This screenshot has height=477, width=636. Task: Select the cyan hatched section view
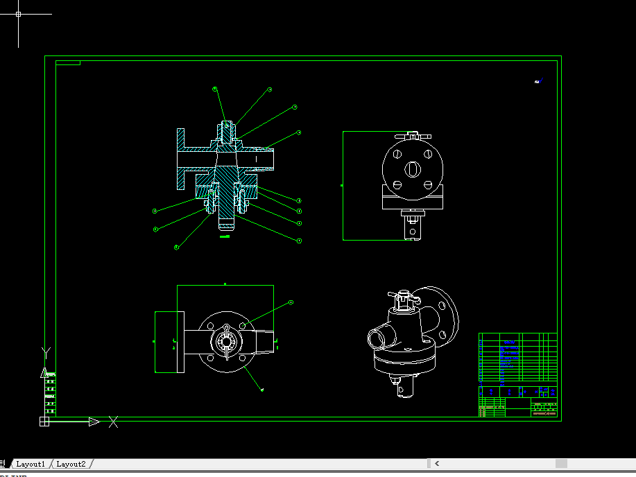tap(225, 175)
